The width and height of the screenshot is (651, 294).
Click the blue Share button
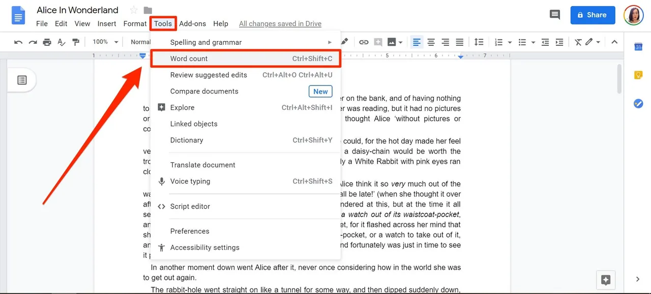593,15
